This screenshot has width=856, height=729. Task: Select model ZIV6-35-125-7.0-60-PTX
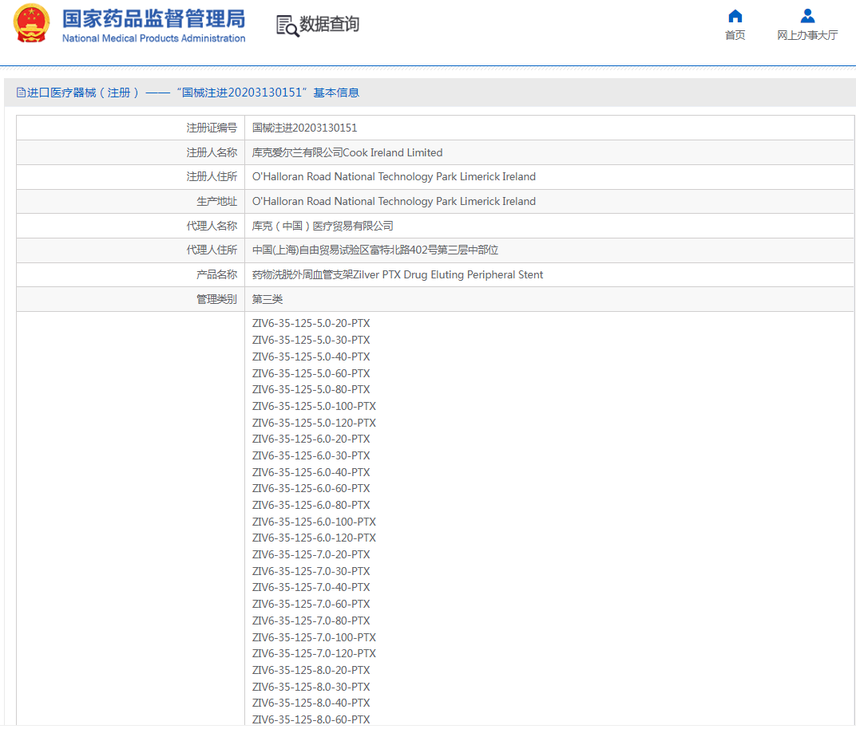311,604
